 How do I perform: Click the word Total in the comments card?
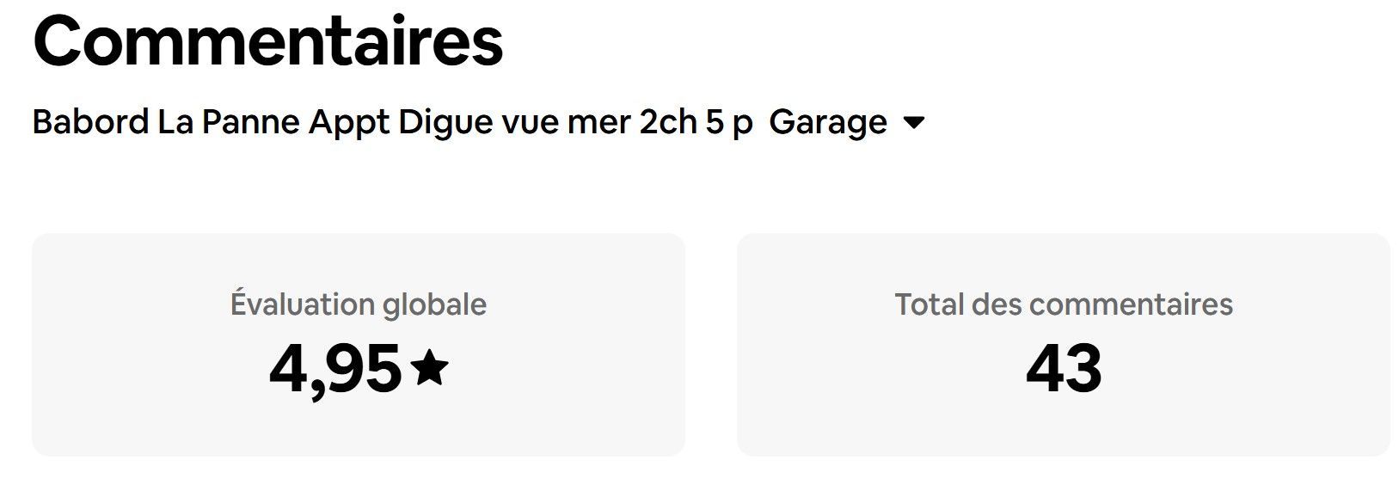coord(929,304)
